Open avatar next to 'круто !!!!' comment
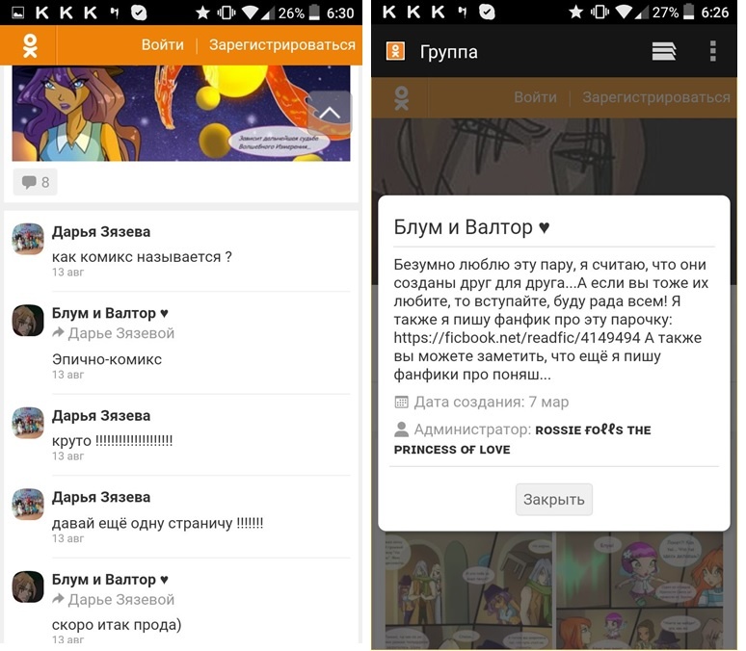 pyautogui.click(x=28, y=422)
